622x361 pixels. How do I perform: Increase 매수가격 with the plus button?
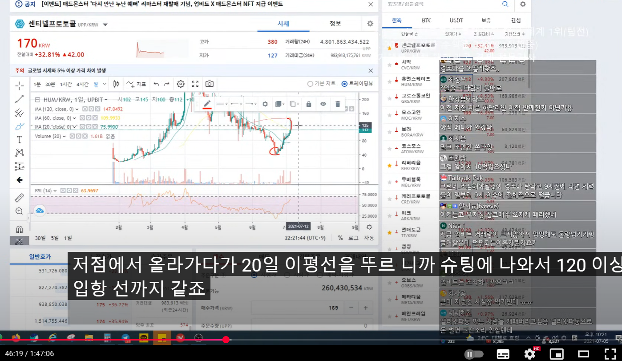366,308
